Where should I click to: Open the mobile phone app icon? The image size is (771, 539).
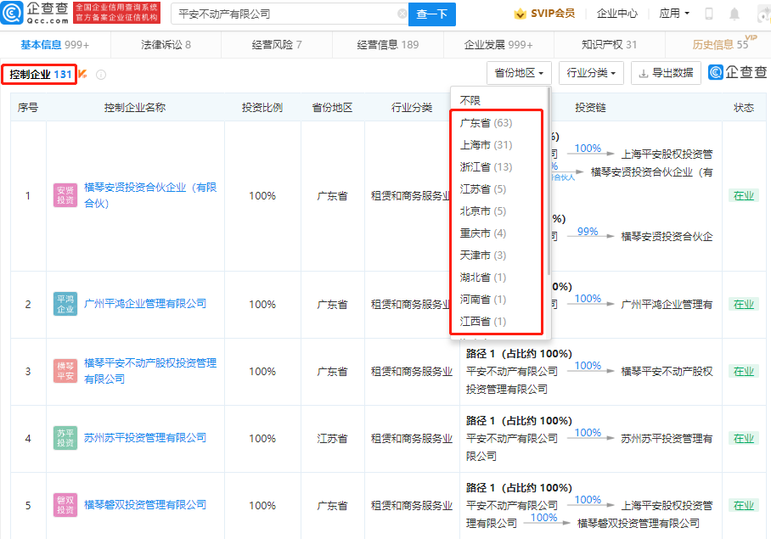(x=708, y=14)
